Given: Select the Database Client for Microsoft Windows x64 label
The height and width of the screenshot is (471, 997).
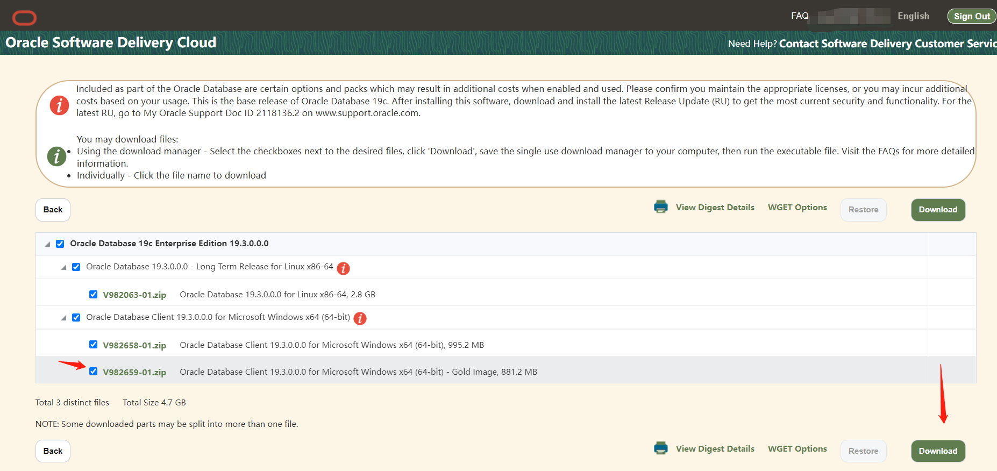Looking at the screenshot, I should (218, 317).
